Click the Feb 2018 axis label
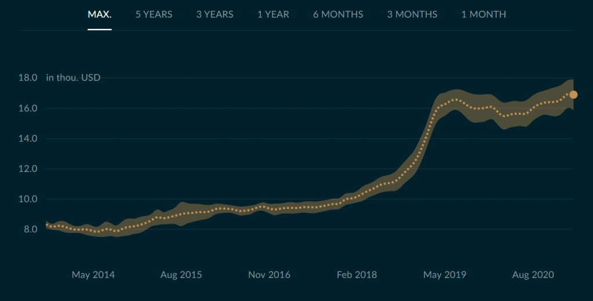The width and height of the screenshot is (593, 301). coord(356,275)
